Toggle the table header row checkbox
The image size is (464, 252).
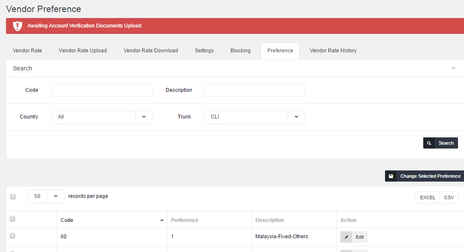[12, 219]
